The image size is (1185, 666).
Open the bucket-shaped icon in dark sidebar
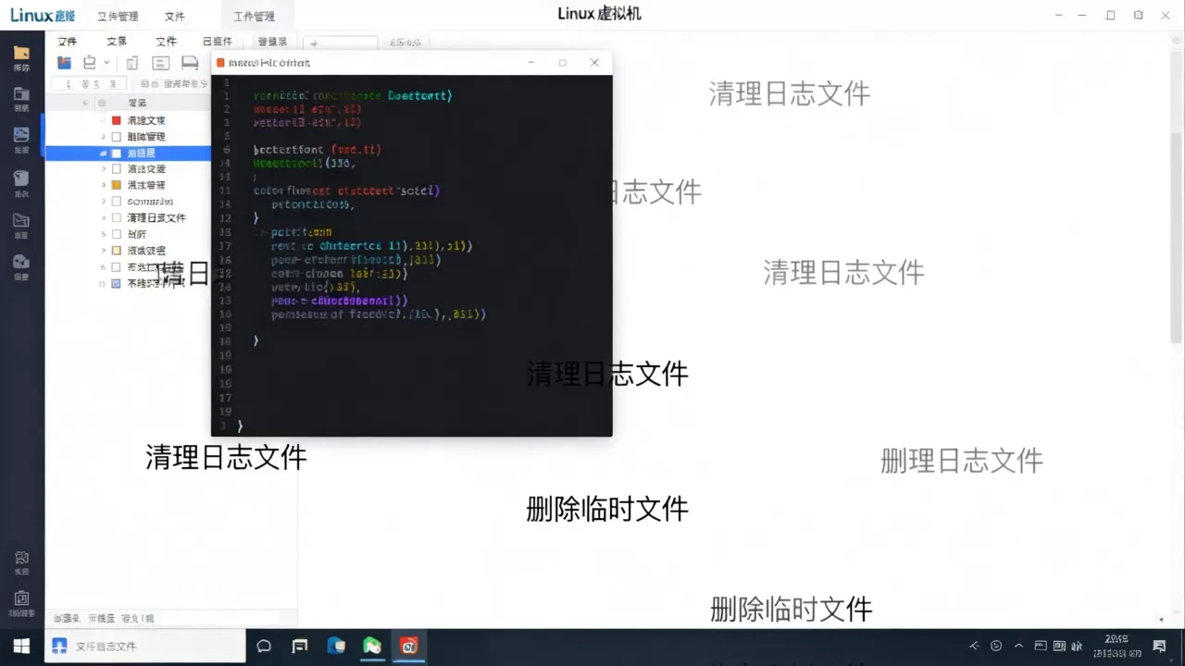tap(21, 178)
